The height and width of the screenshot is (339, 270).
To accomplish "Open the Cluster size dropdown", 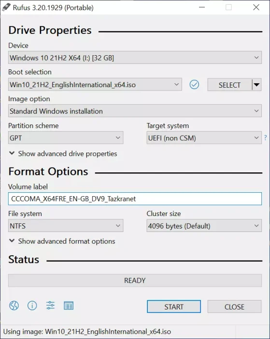I will (204, 226).
